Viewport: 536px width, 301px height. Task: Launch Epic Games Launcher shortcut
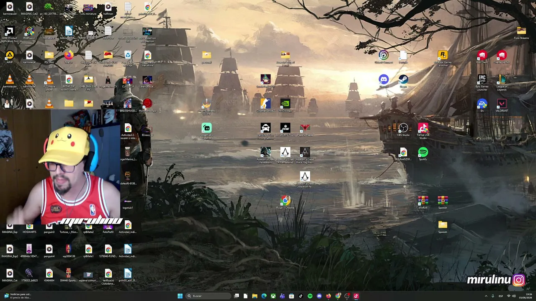[482, 83]
